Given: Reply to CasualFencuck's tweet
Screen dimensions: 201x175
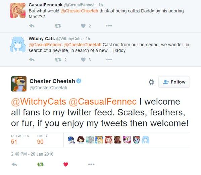Looking at the screenshot, I should tap(32, 26).
